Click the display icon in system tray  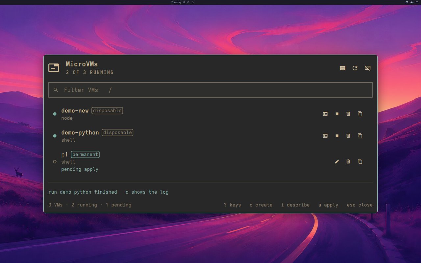point(417,2)
